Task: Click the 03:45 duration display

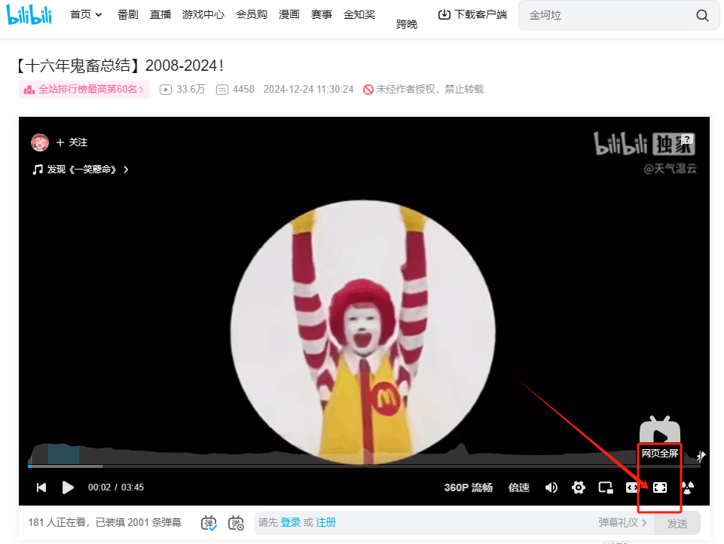Action: point(133,487)
